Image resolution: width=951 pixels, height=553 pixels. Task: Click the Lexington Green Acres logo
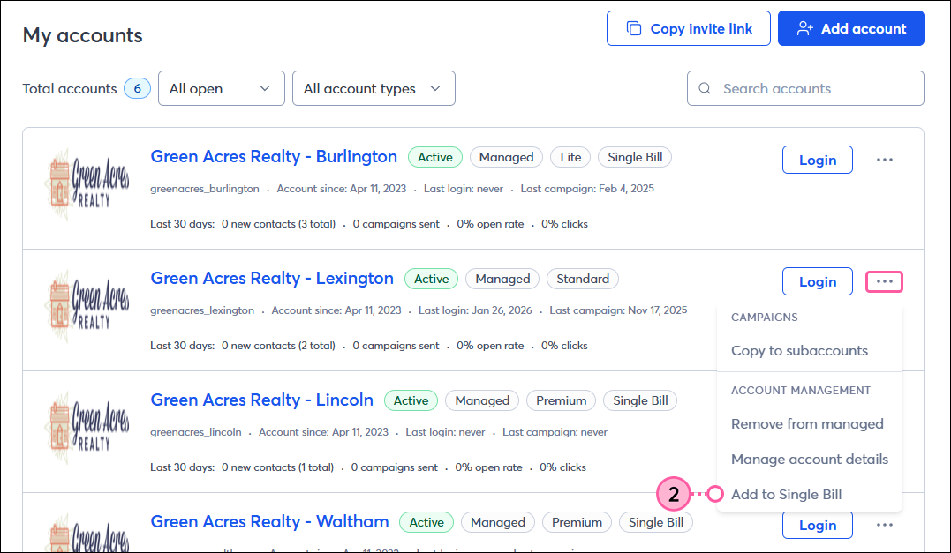[88, 307]
